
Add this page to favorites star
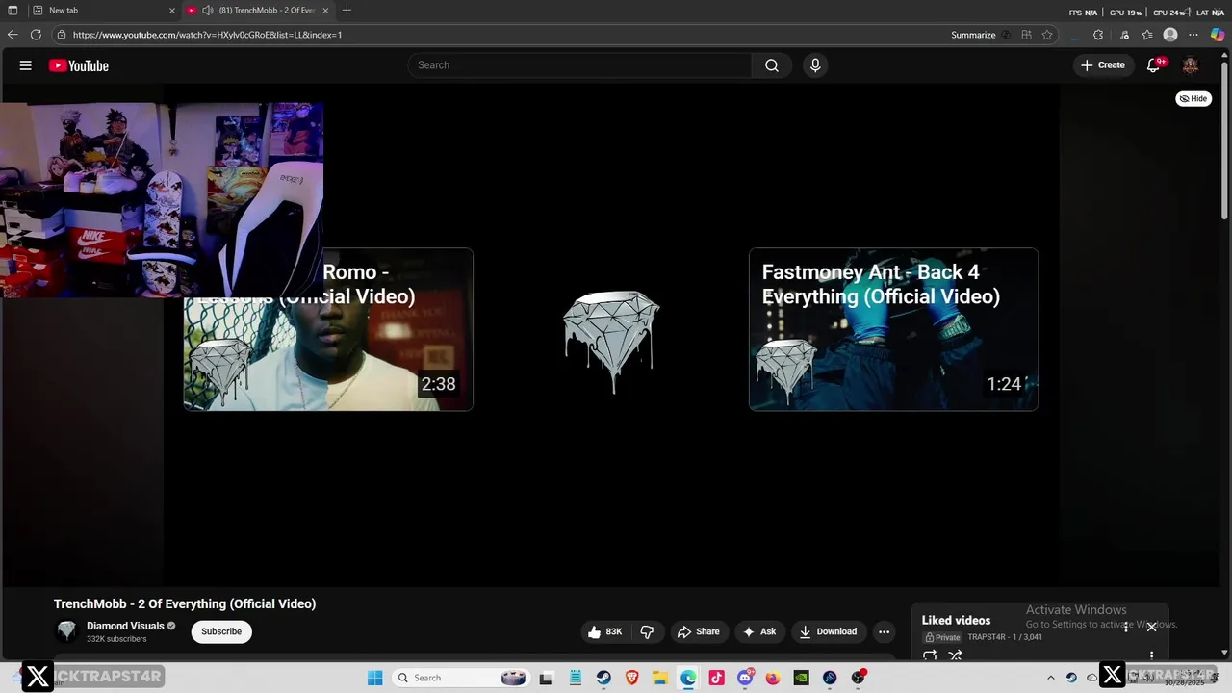click(1047, 35)
